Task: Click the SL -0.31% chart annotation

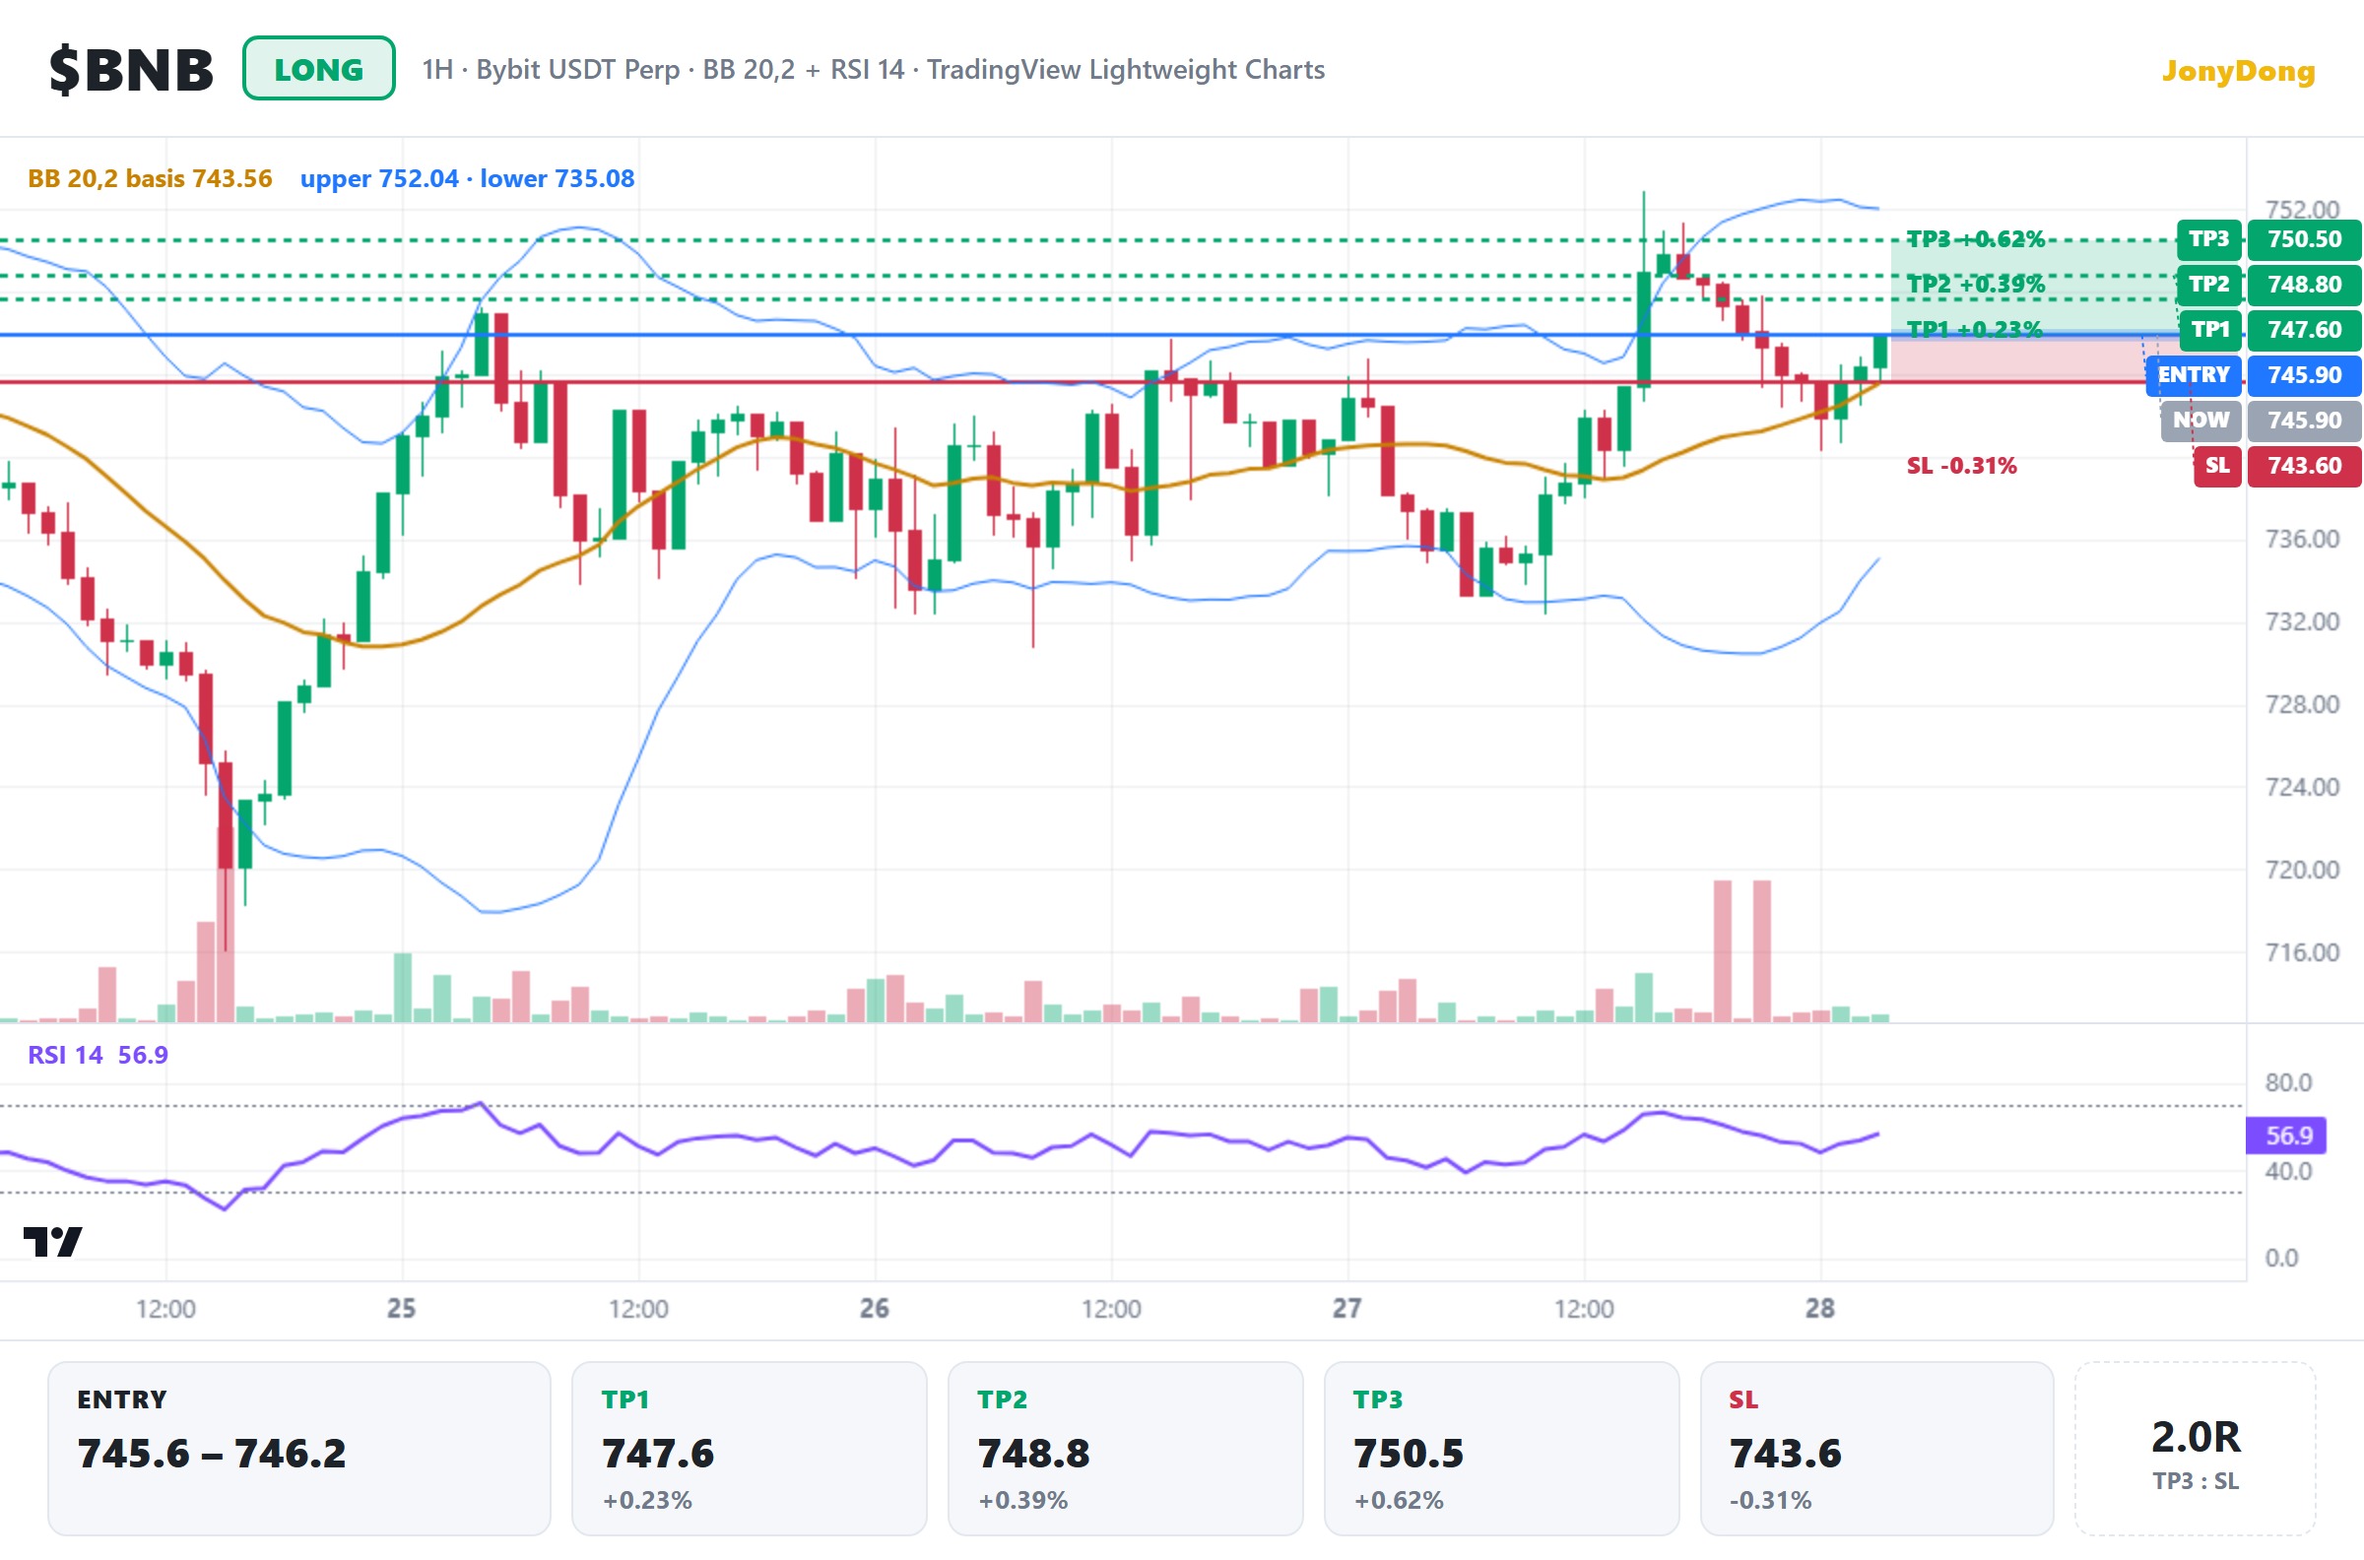Action: pos(1961,466)
